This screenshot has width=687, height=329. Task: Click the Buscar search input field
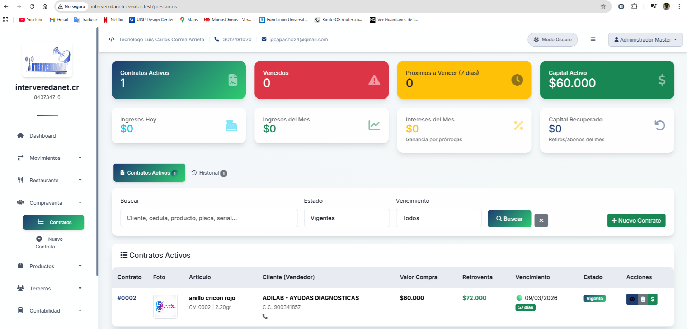pyautogui.click(x=209, y=218)
